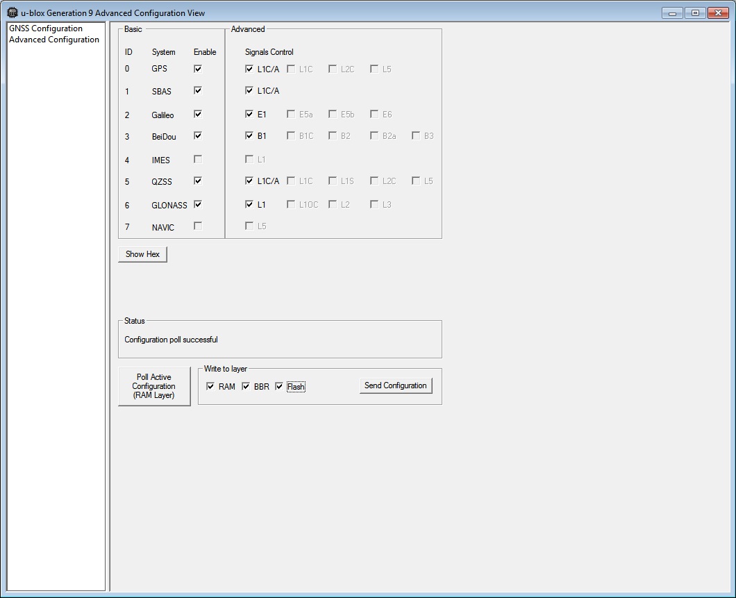The height and width of the screenshot is (598, 736).
Task: Toggle the BeiDou B1 signal checkbox
Action: point(249,136)
